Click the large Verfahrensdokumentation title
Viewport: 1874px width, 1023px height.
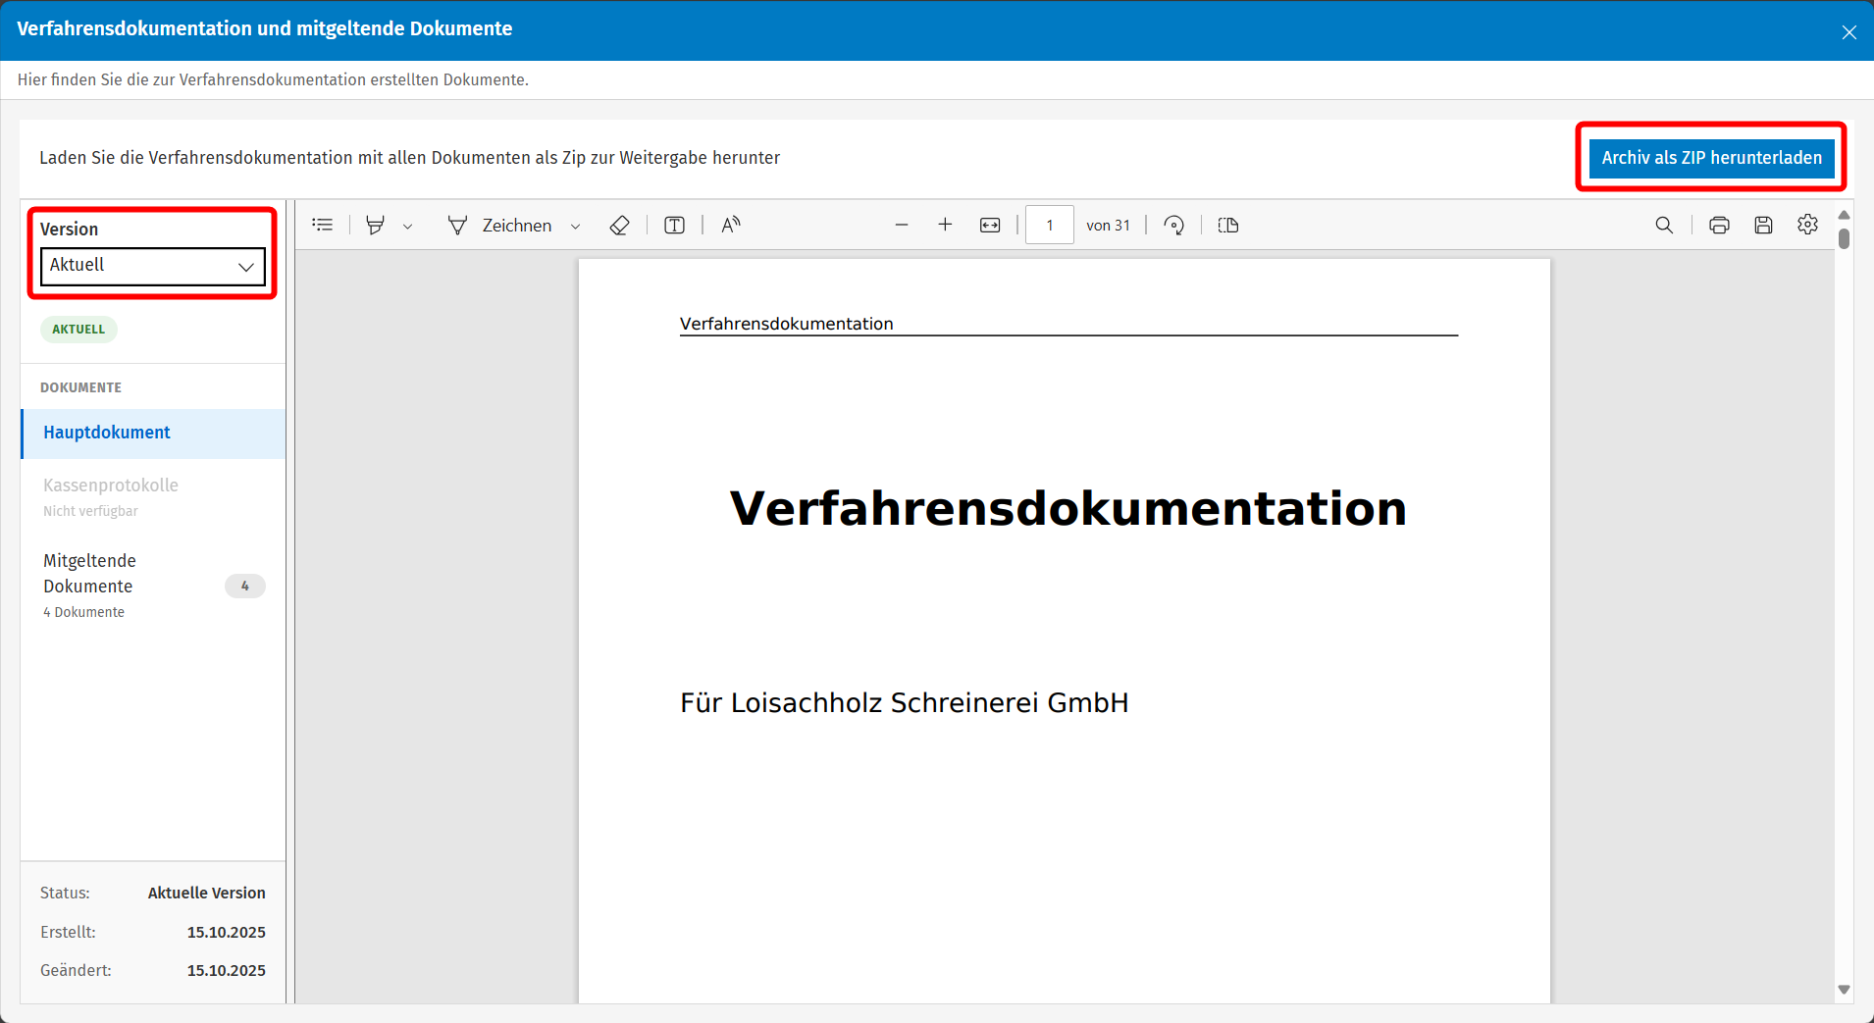point(1068,508)
